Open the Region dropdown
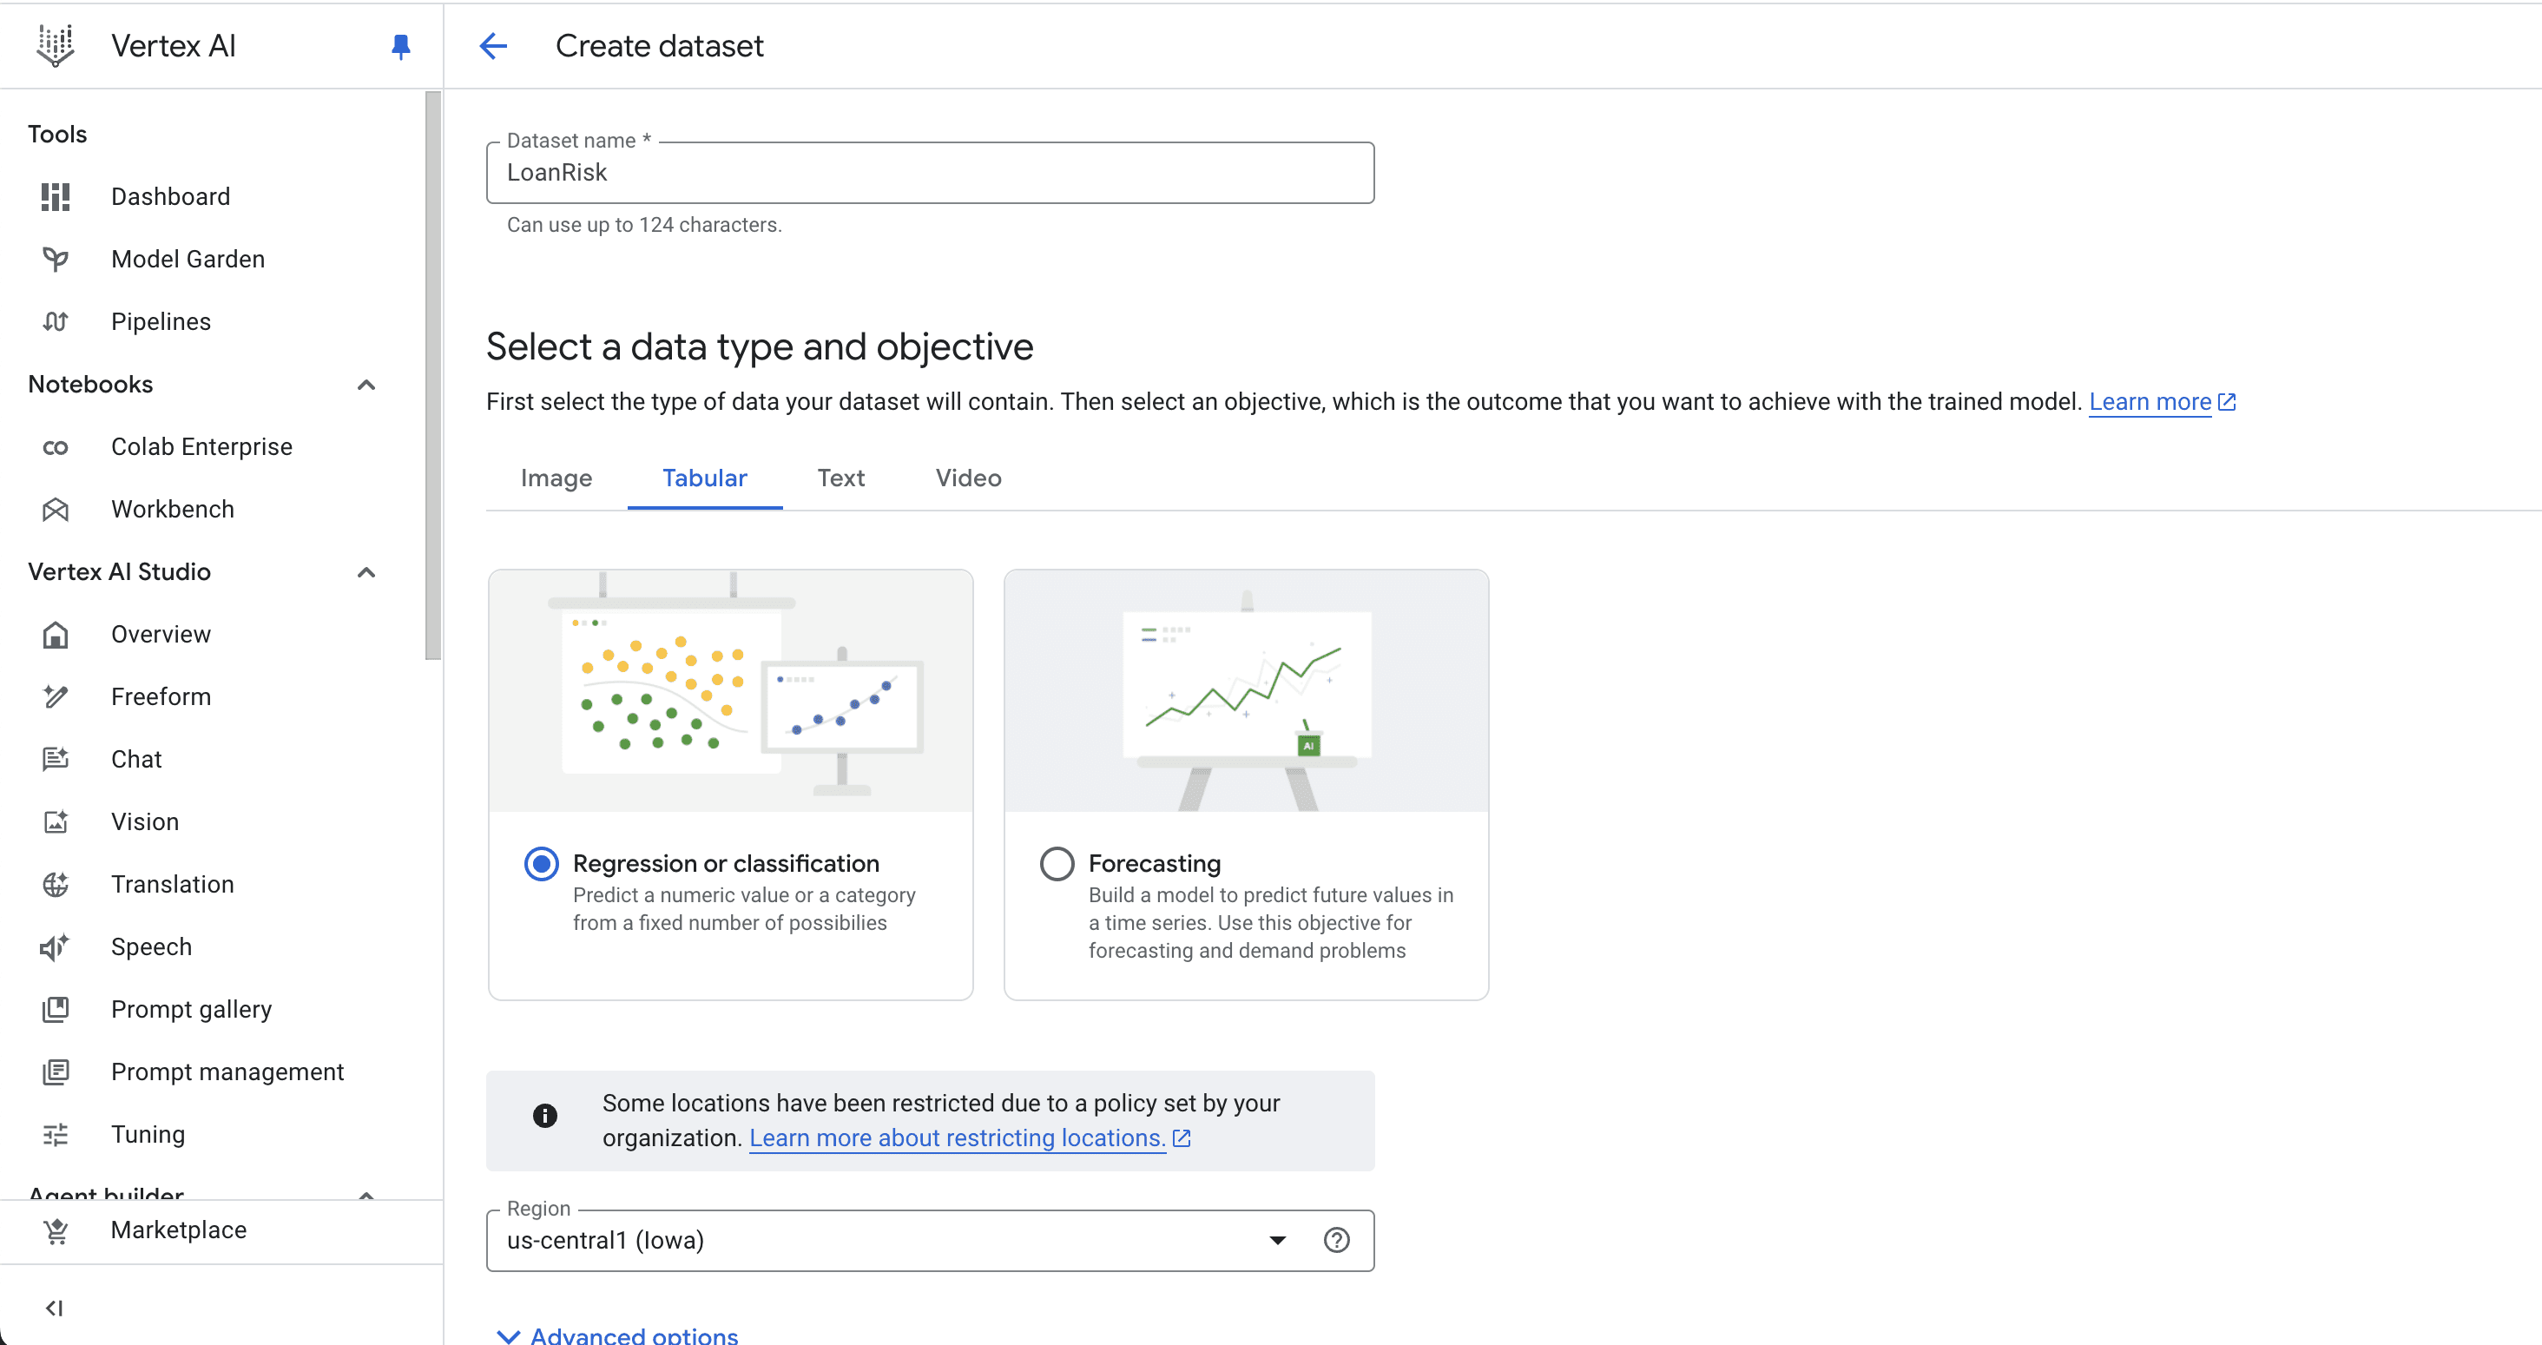The image size is (2542, 1345). click(x=930, y=1241)
